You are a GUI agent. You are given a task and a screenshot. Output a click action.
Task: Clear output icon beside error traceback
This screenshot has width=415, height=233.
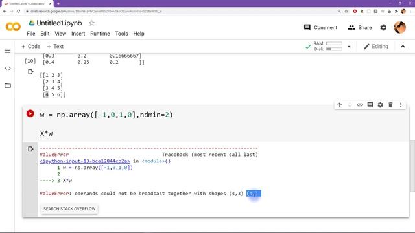click(30, 150)
